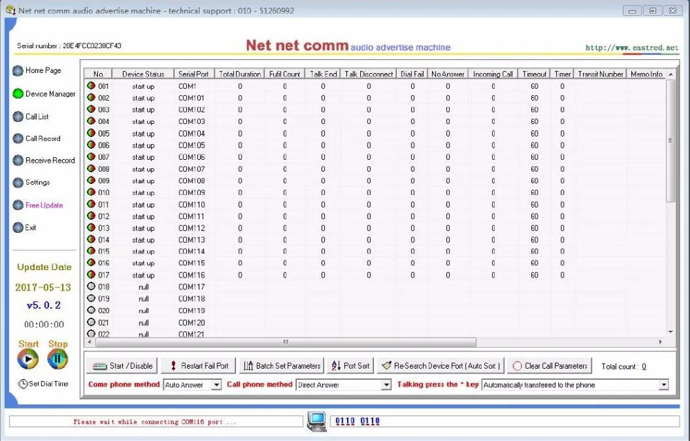Click the 0110 0110 status text
The height and width of the screenshot is (441, 690).
(357, 421)
